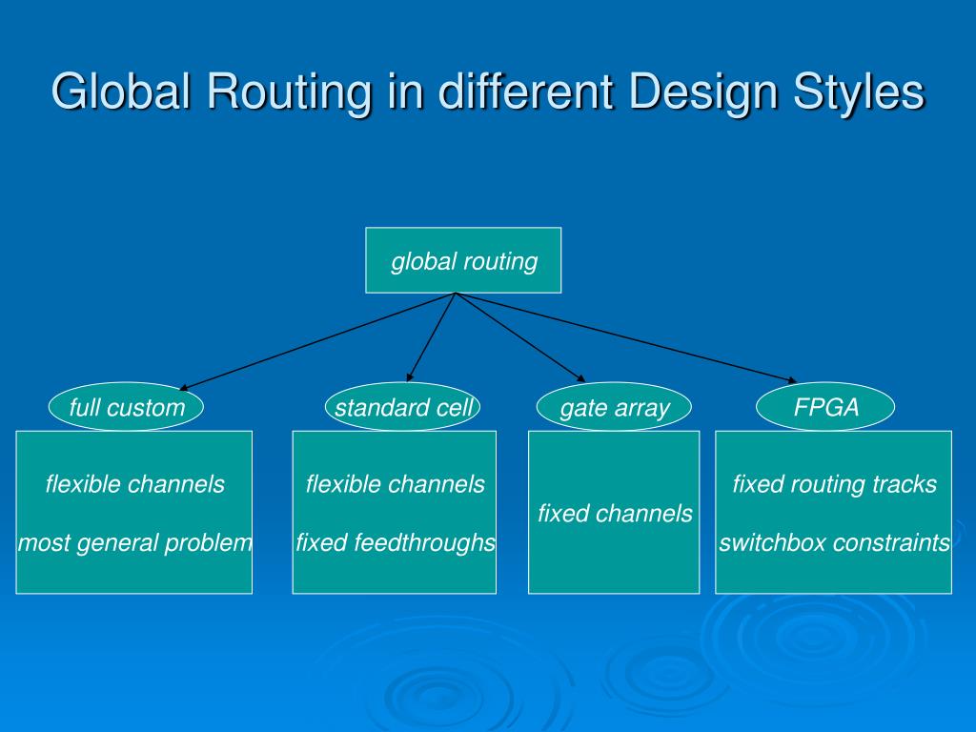
Task: Select the "standard cell" oval node
Action: coord(403,407)
